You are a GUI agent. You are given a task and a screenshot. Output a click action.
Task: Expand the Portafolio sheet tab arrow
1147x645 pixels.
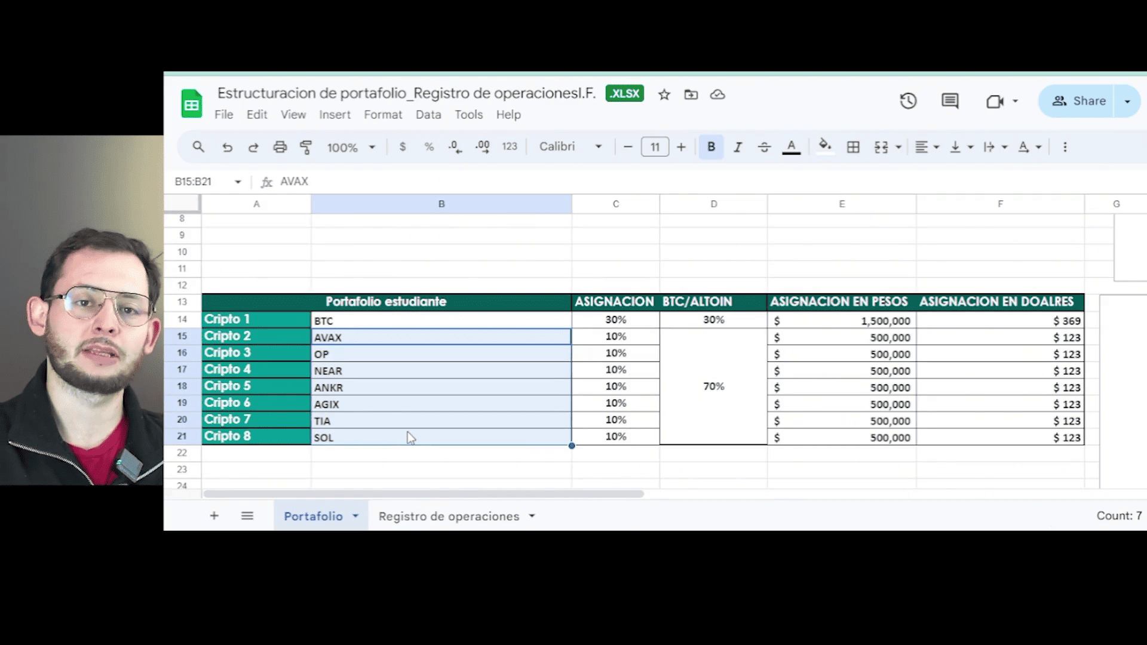355,516
